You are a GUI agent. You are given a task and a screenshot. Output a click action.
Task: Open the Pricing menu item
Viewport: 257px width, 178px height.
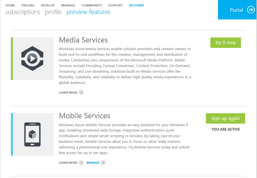pyautogui.click(x=28, y=5)
